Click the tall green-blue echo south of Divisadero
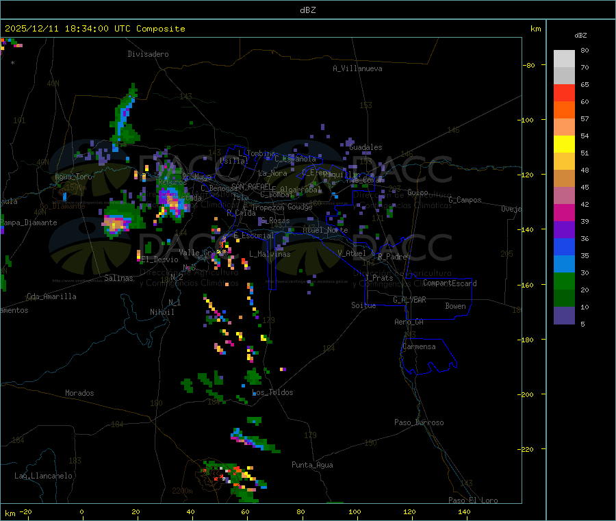Viewport: 616px width, 521px height. (125, 117)
